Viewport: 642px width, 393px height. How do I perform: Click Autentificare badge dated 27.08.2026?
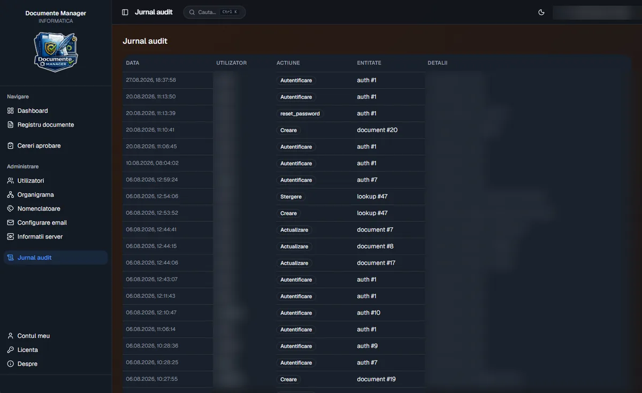click(x=296, y=80)
